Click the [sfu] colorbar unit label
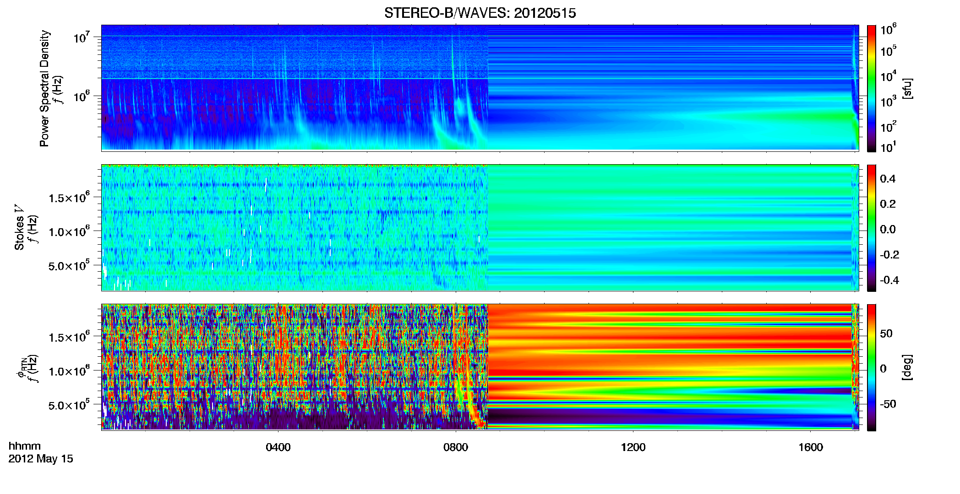Viewport: 960px width, 494px height. pyautogui.click(x=907, y=88)
